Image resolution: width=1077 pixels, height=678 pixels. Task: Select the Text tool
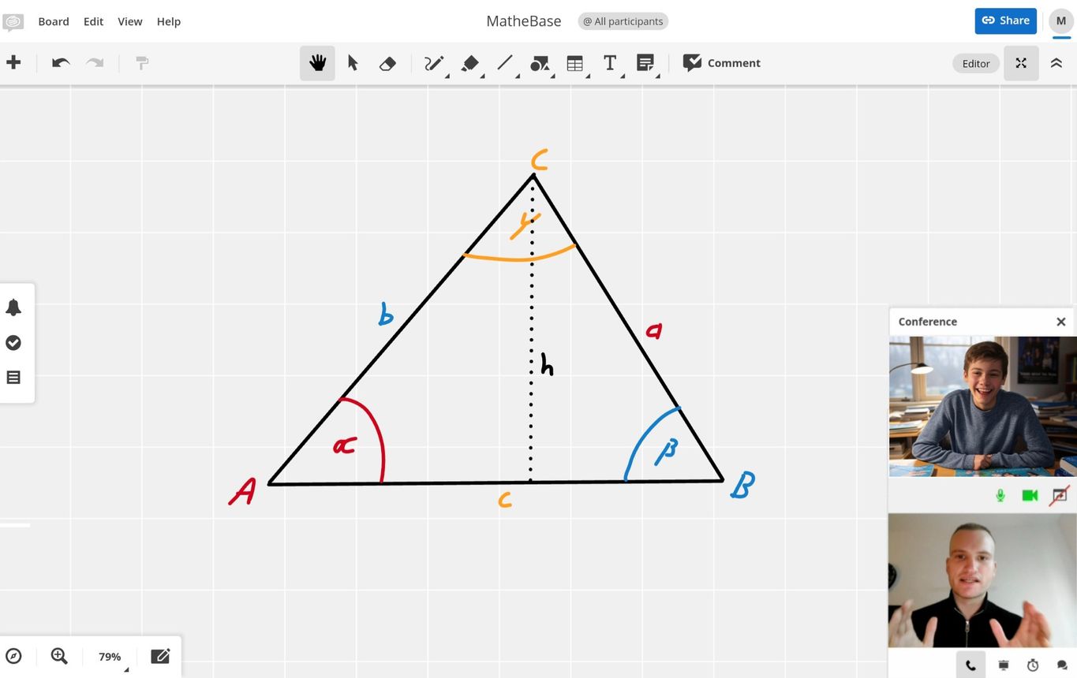[610, 63]
